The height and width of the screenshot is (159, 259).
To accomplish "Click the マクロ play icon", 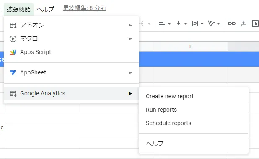I will 13,39.
